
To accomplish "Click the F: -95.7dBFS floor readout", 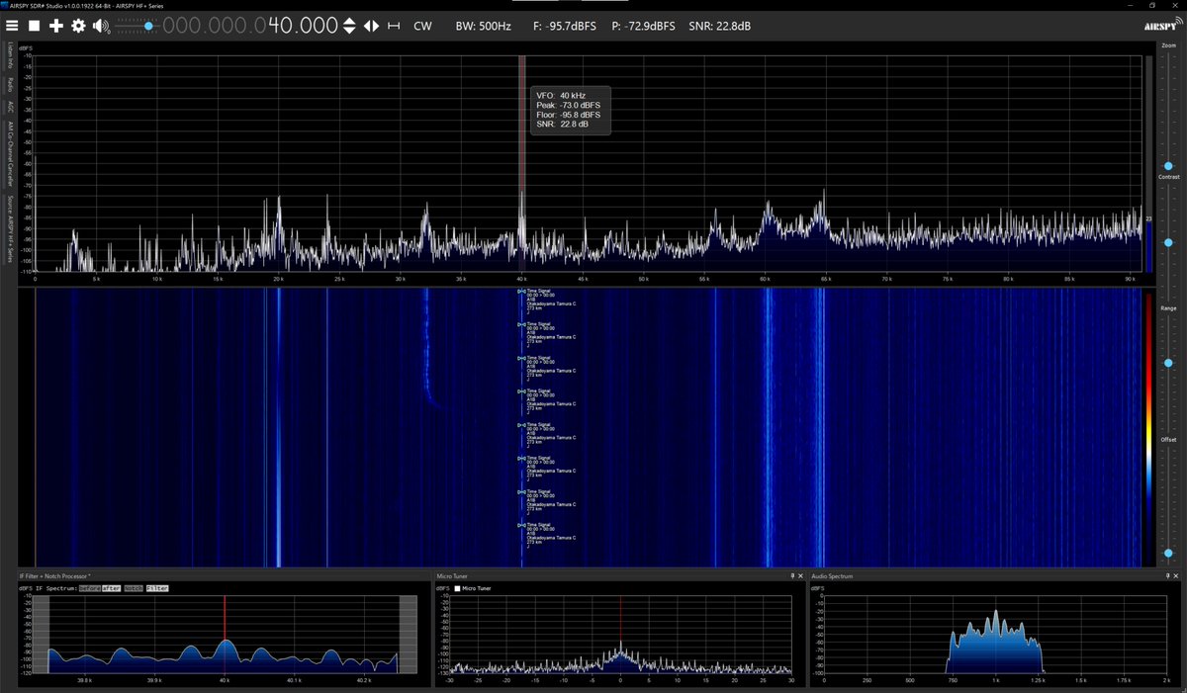I will (x=564, y=26).
